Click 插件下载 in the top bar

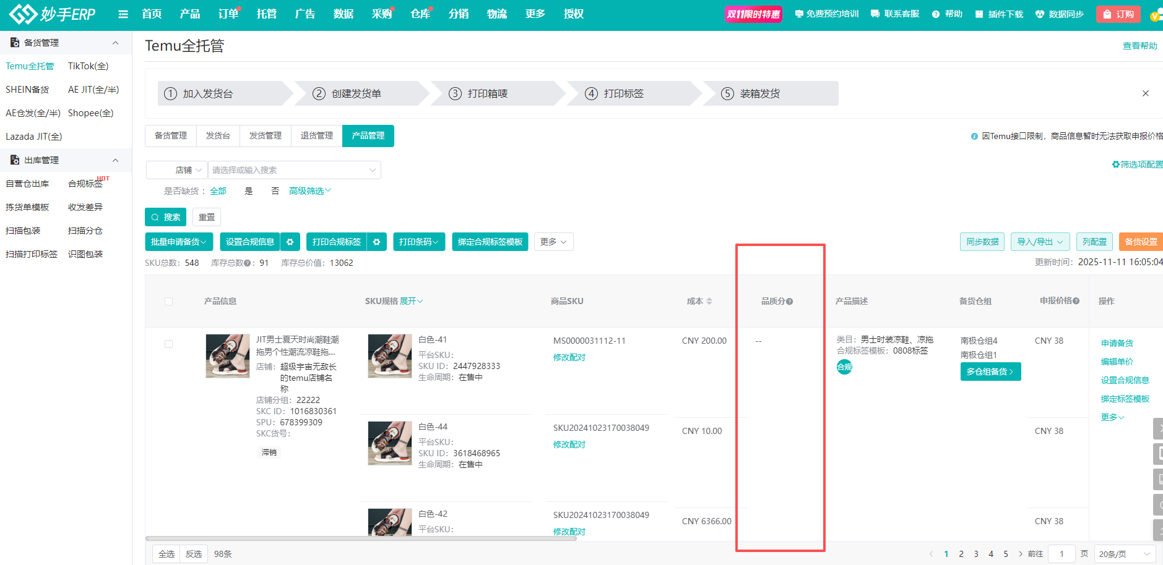[999, 14]
